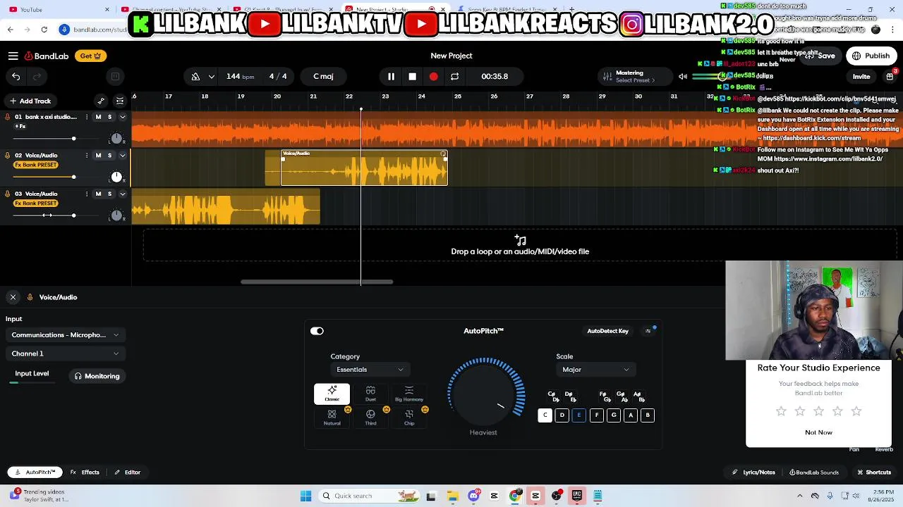Solo track 03 Voice/Audio

tap(109, 194)
